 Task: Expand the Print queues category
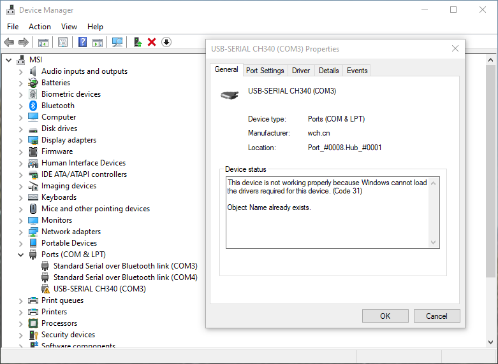pos(20,301)
